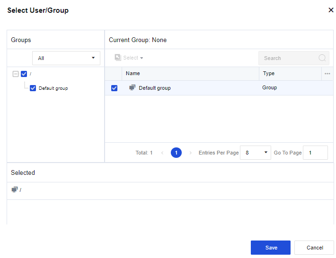Click the Default group computer icon in table
This screenshot has width=336, height=258.
coord(133,88)
